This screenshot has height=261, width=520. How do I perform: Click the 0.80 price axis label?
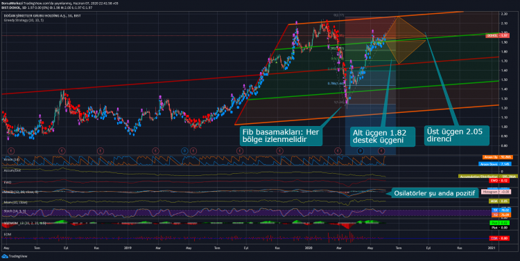[x=505, y=146]
